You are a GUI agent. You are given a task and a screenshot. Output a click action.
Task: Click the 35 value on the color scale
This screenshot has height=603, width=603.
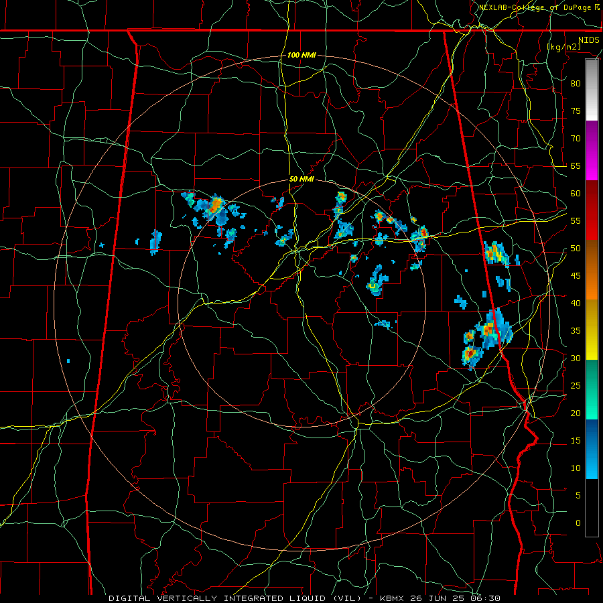[576, 331]
